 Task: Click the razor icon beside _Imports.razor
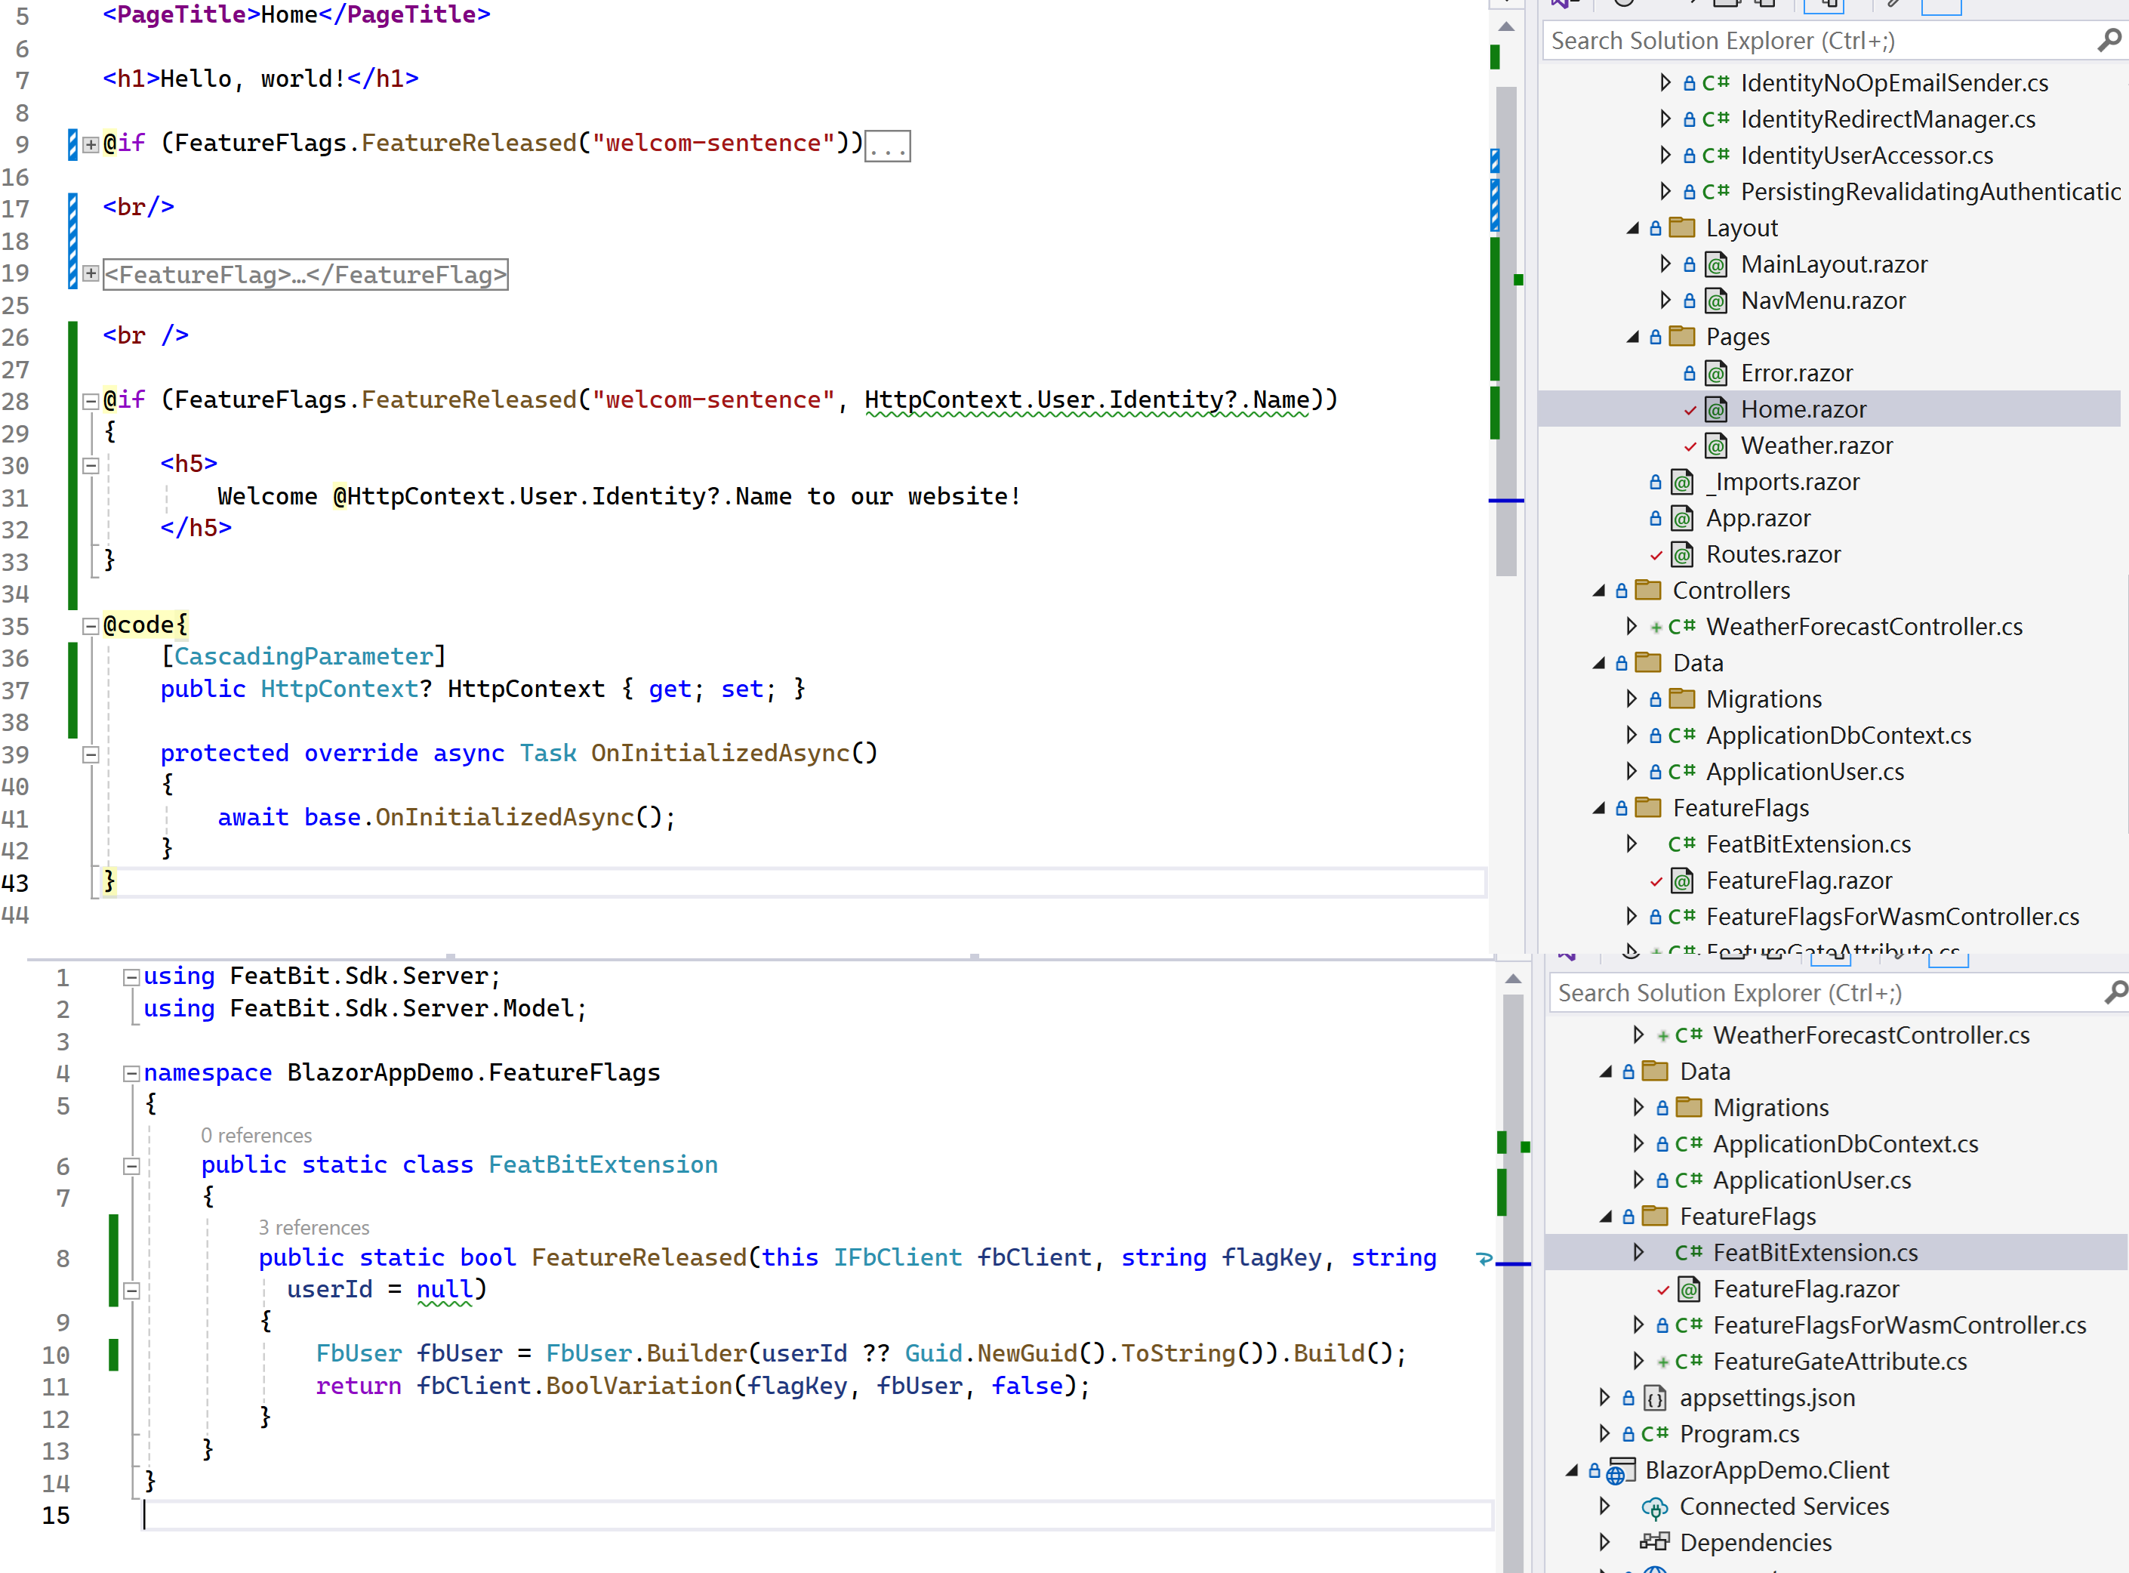(x=1682, y=482)
